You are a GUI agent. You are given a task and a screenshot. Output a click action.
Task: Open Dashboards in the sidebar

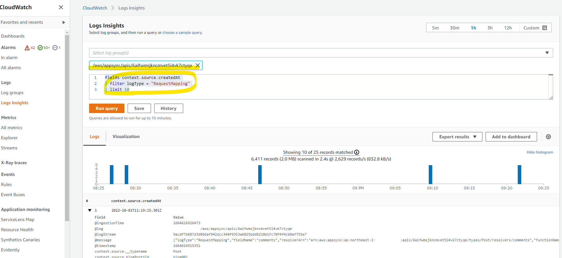coord(13,36)
